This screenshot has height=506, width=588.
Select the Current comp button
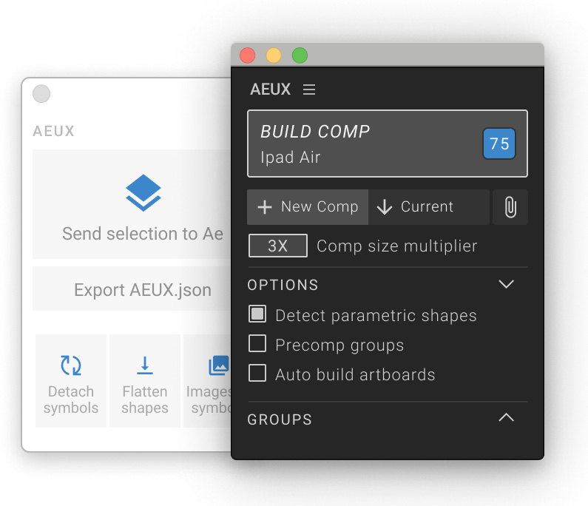(429, 207)
